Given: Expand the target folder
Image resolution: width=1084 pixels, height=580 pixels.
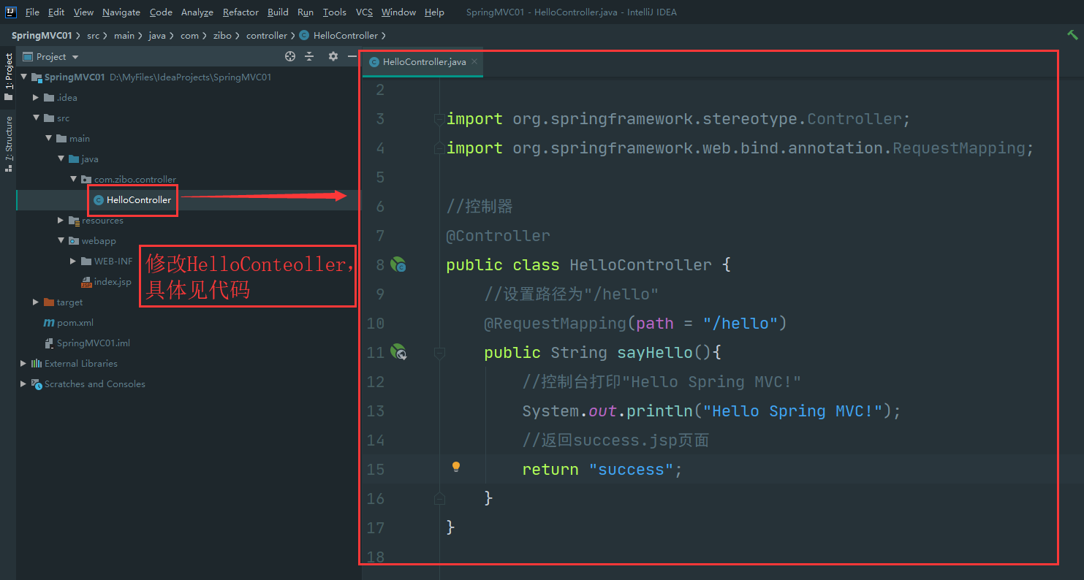Looking at the screenshot, I should (x=37, y=302).
